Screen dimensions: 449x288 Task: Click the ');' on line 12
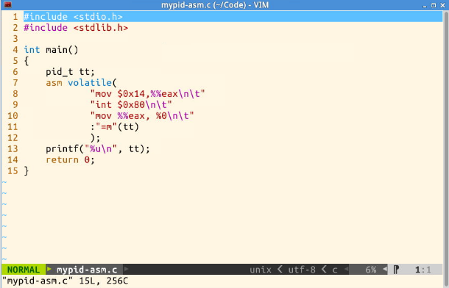pos(95,138)
